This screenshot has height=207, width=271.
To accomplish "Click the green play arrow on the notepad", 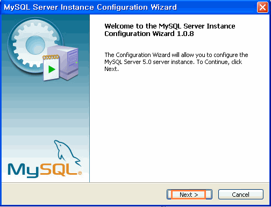I will [x=52, y=69].
